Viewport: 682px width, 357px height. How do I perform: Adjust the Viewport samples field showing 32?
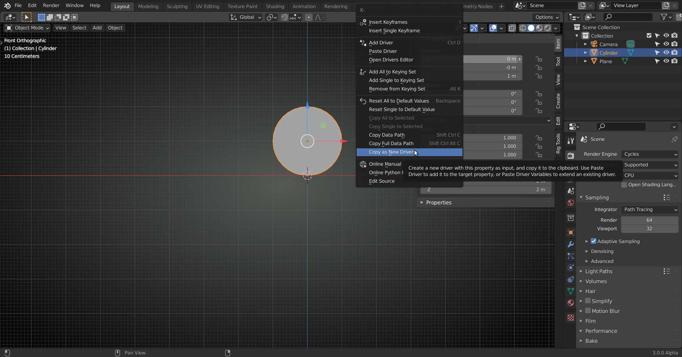[650, 229]
